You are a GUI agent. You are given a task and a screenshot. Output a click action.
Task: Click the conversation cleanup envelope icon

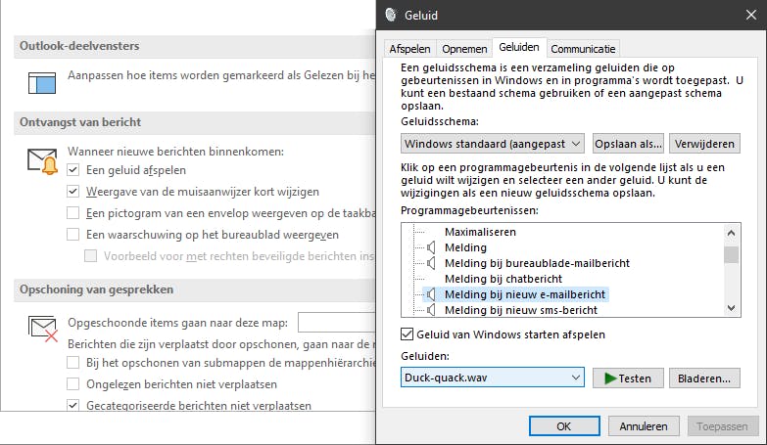click(43, 328)
